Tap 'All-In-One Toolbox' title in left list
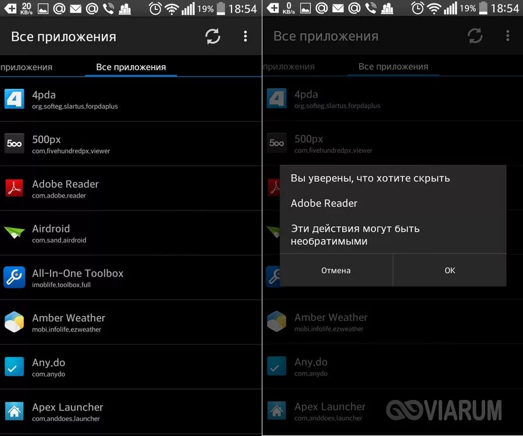This screenshot has height=436, width=523. click(x=78, y=273)
